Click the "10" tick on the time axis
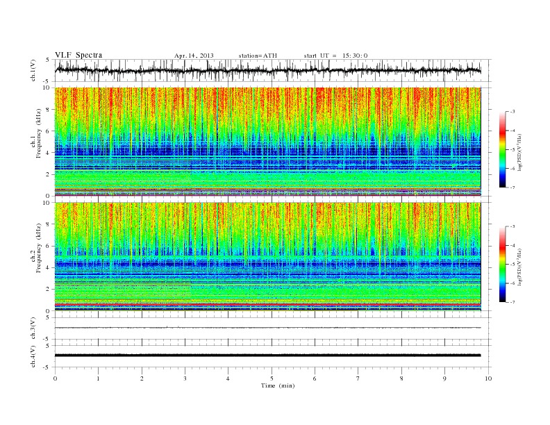The width and height of the screenshot is (550, 425). pos(488,378)
